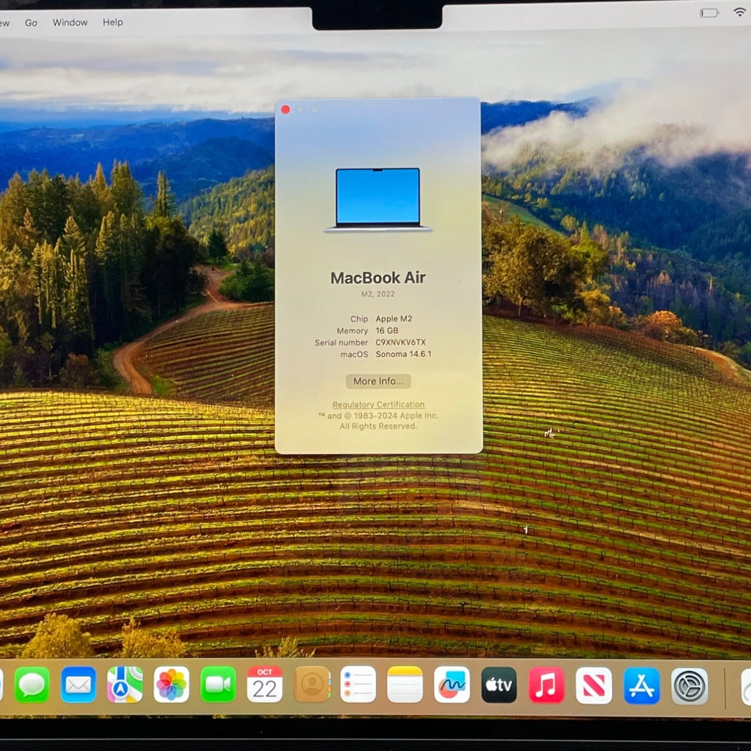Click the More Info... button
The image size is (751, 751).
(x=378, y=381)
